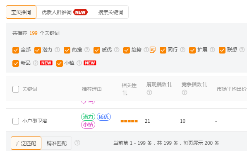247x151 pixels.
Task: Sort by 相关性 column arrows
Action: point(125,93)
